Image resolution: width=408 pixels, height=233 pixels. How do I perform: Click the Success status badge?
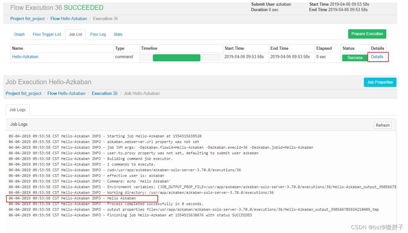355,58
